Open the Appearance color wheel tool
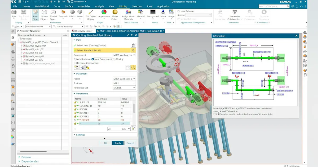 104,12
